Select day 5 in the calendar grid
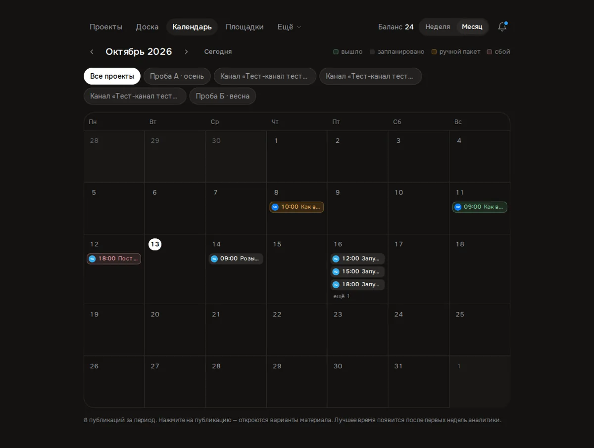Viewport: 594px width, 448px height. coord(94,193)
